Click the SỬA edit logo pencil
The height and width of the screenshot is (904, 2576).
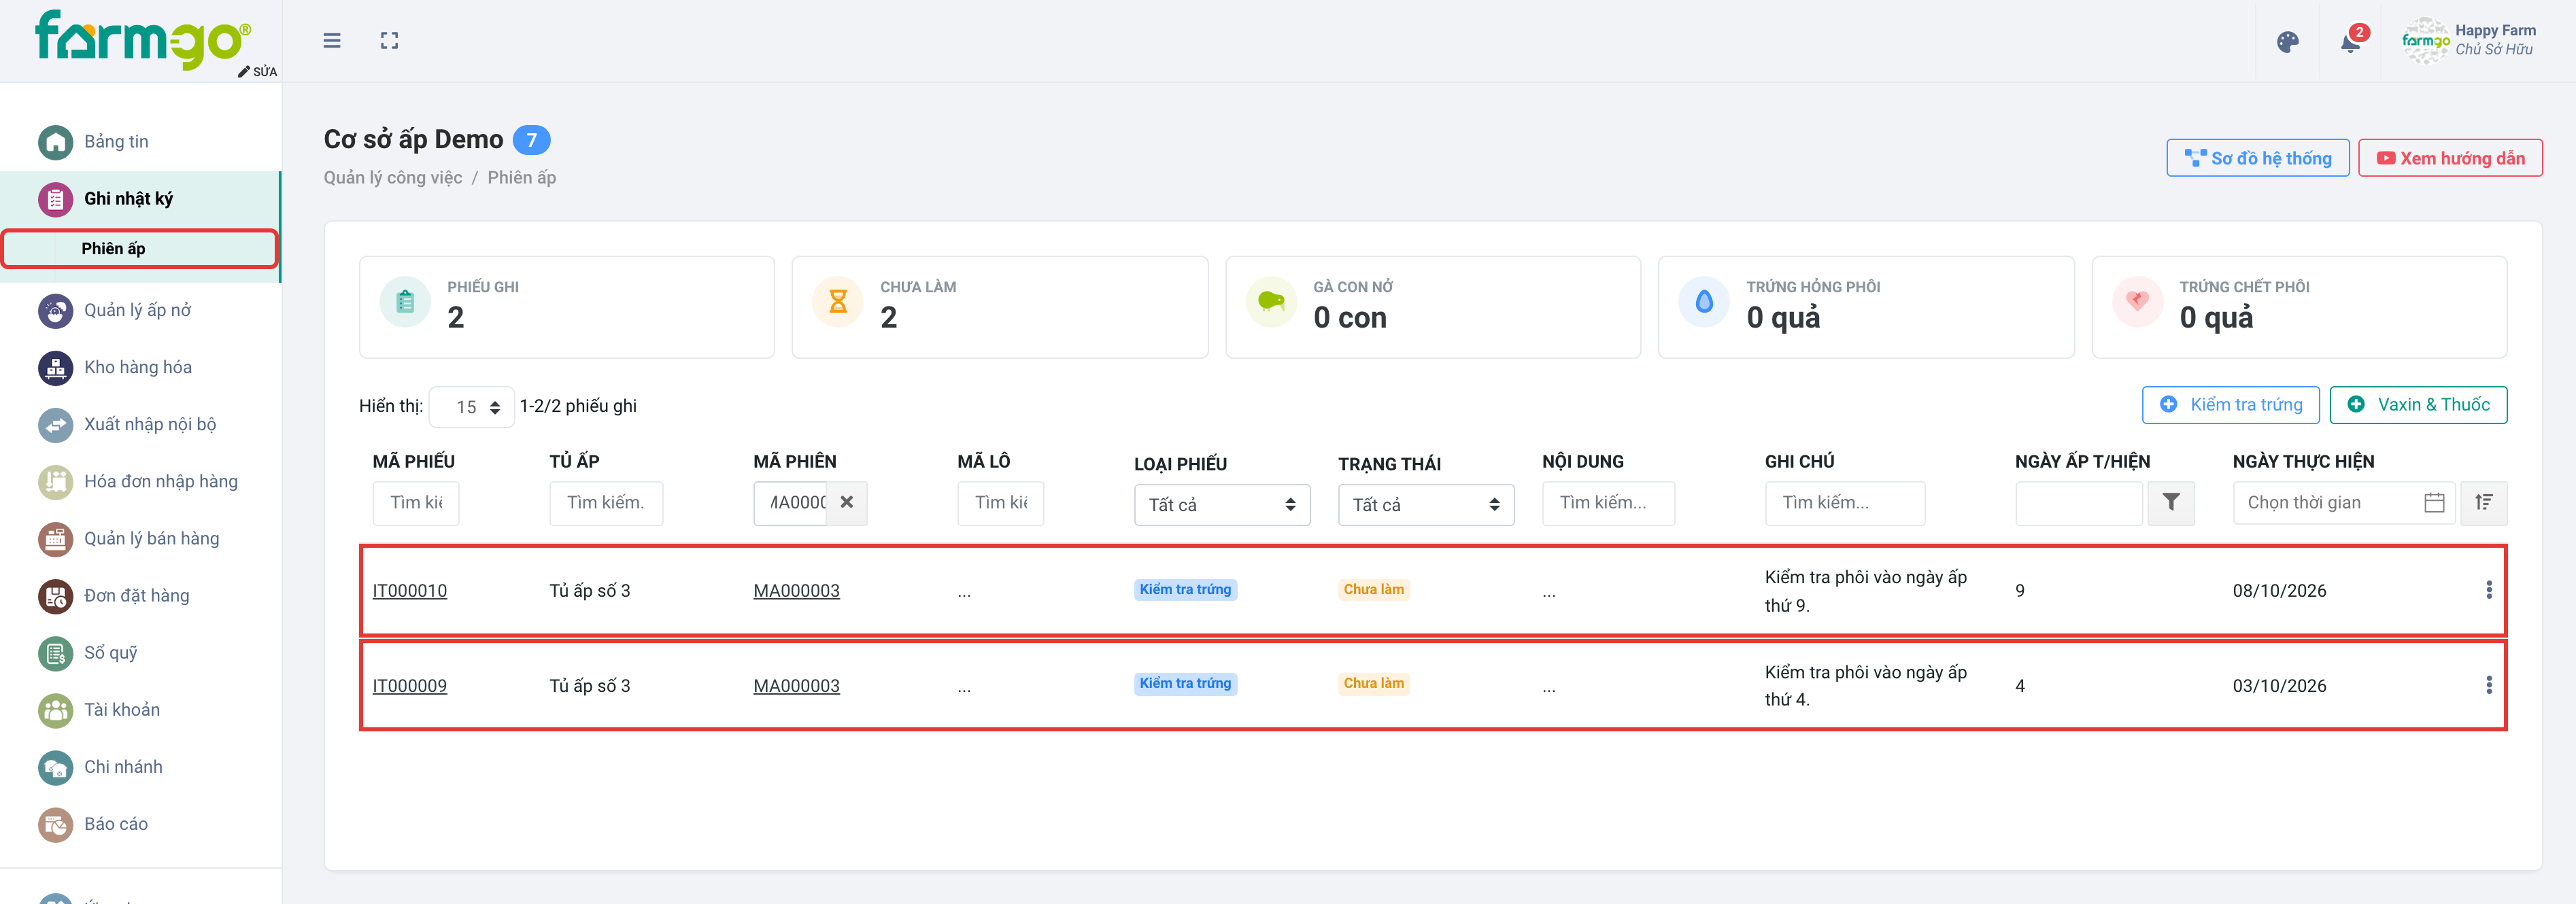(x=257, y=71)
